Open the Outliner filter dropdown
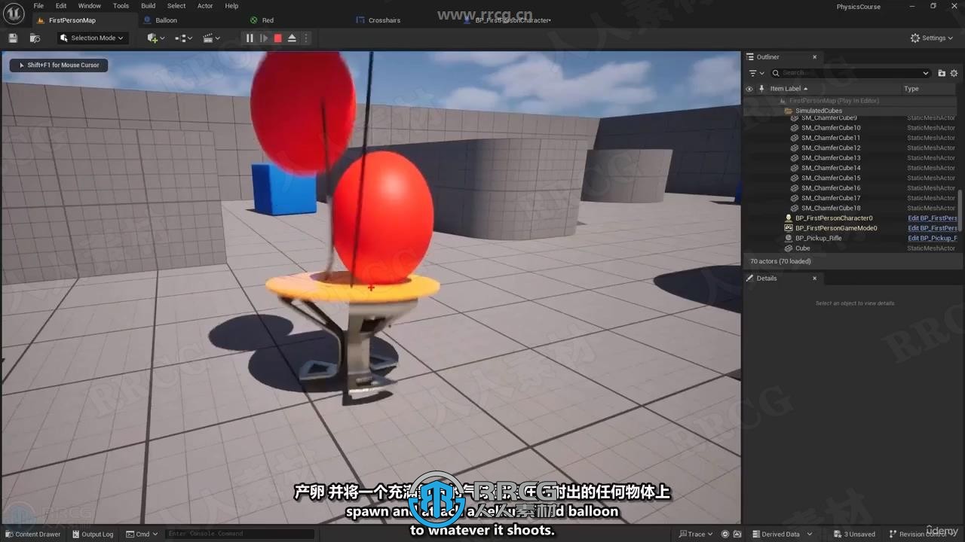Viewport: 965px width, 542px height. (x=756, y=73)
